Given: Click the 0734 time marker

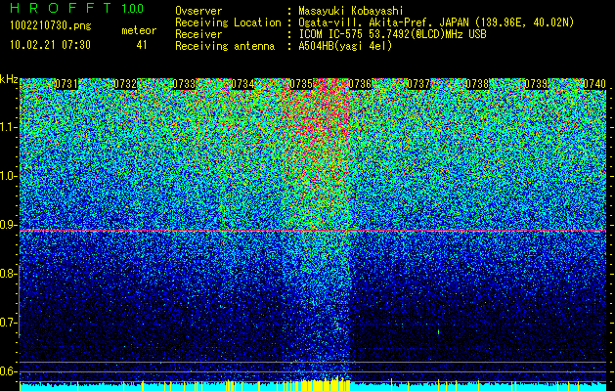Looking at the screenshot, I should [242, 84].
